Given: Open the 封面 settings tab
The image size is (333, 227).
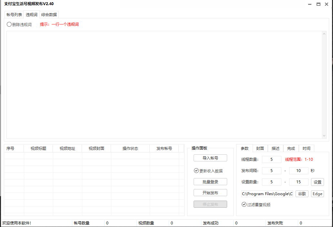Looking at the screenshot, I should tap(260, 148).
